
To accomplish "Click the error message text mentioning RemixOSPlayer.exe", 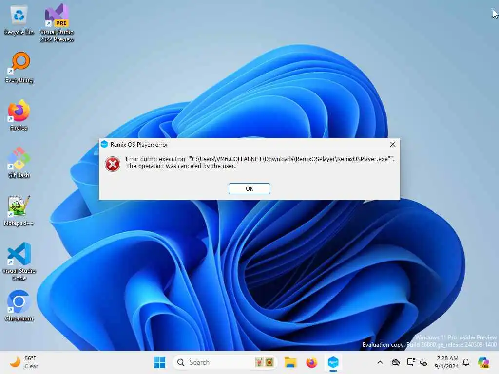I will pyautogui.click(x=260, y=162).
